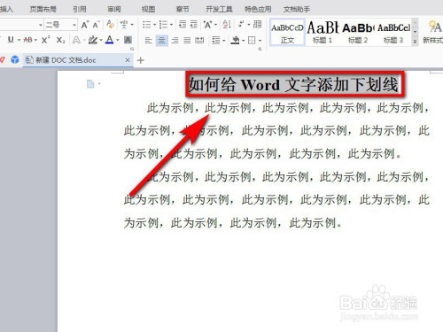The width and height of the screenshot is (443, 332).
Task: Open the 文档助手 ribbon tab
Action: tap(297, 9)
